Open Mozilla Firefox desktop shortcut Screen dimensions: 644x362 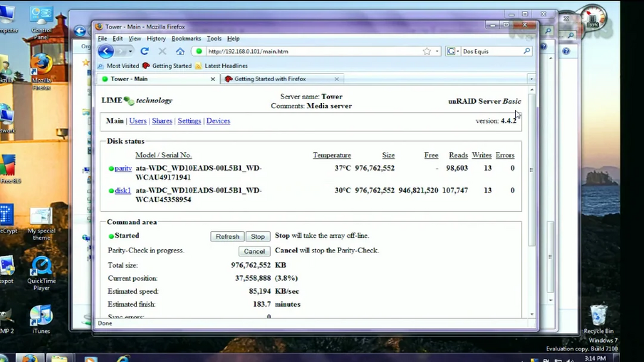[41, 72]
